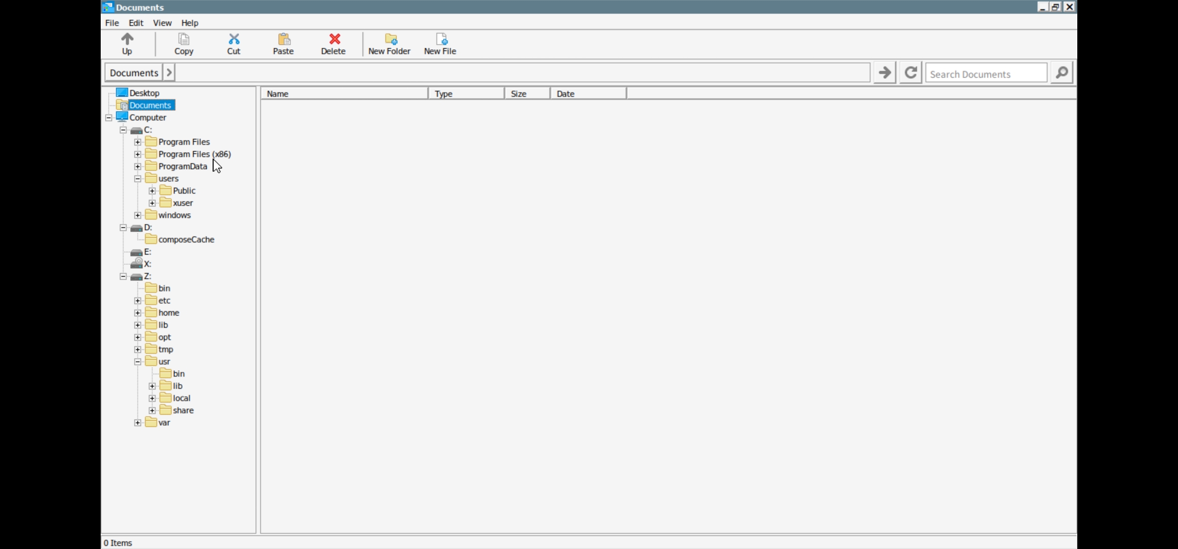Screen dimensions: 1178x549
Task: Click the Paste clipboard icon
Action: (x=283, y=39)
